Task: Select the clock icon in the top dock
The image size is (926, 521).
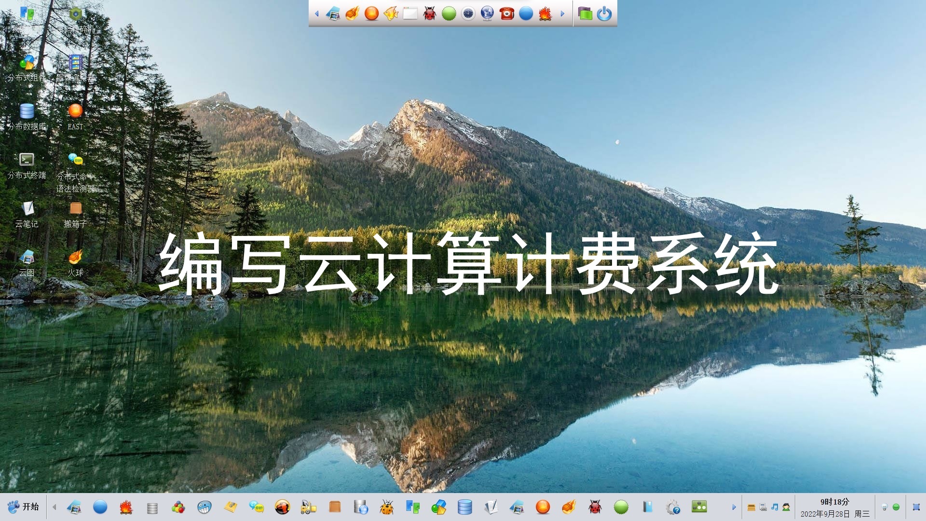Action: [468, 14]
